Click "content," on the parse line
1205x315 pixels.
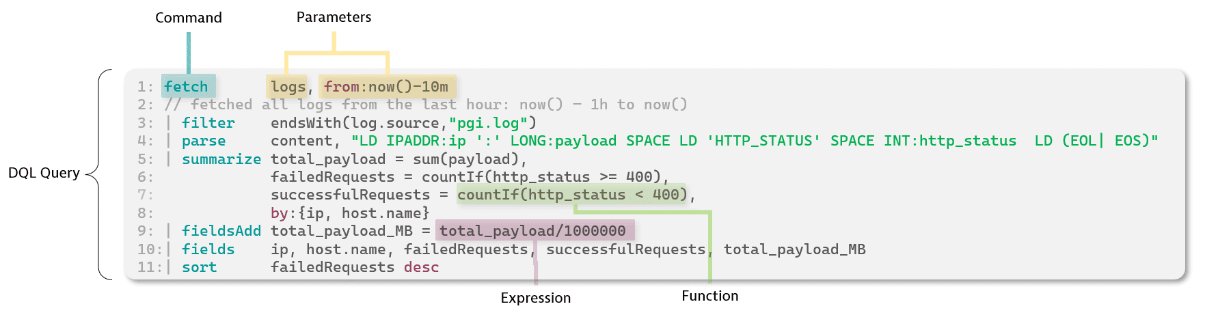coord(306,141)
